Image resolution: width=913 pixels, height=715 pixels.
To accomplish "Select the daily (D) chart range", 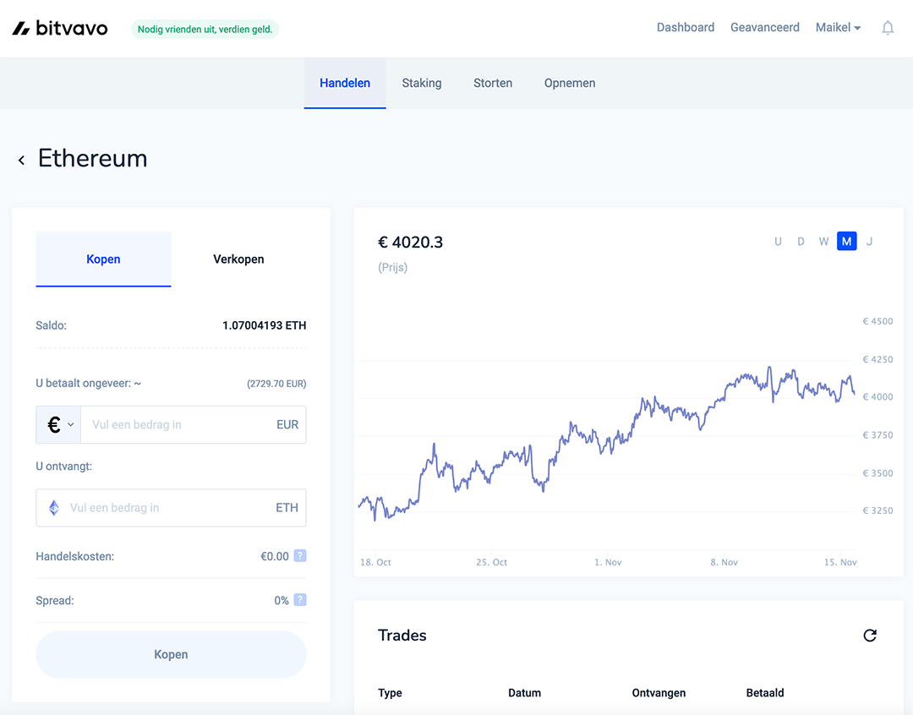I will point(801,242).
